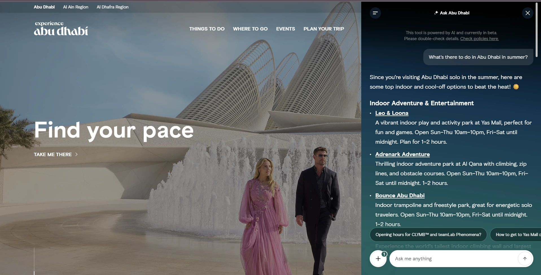
Task: Switch to Al Dhafra Region tab
Action: pos(113,7)
